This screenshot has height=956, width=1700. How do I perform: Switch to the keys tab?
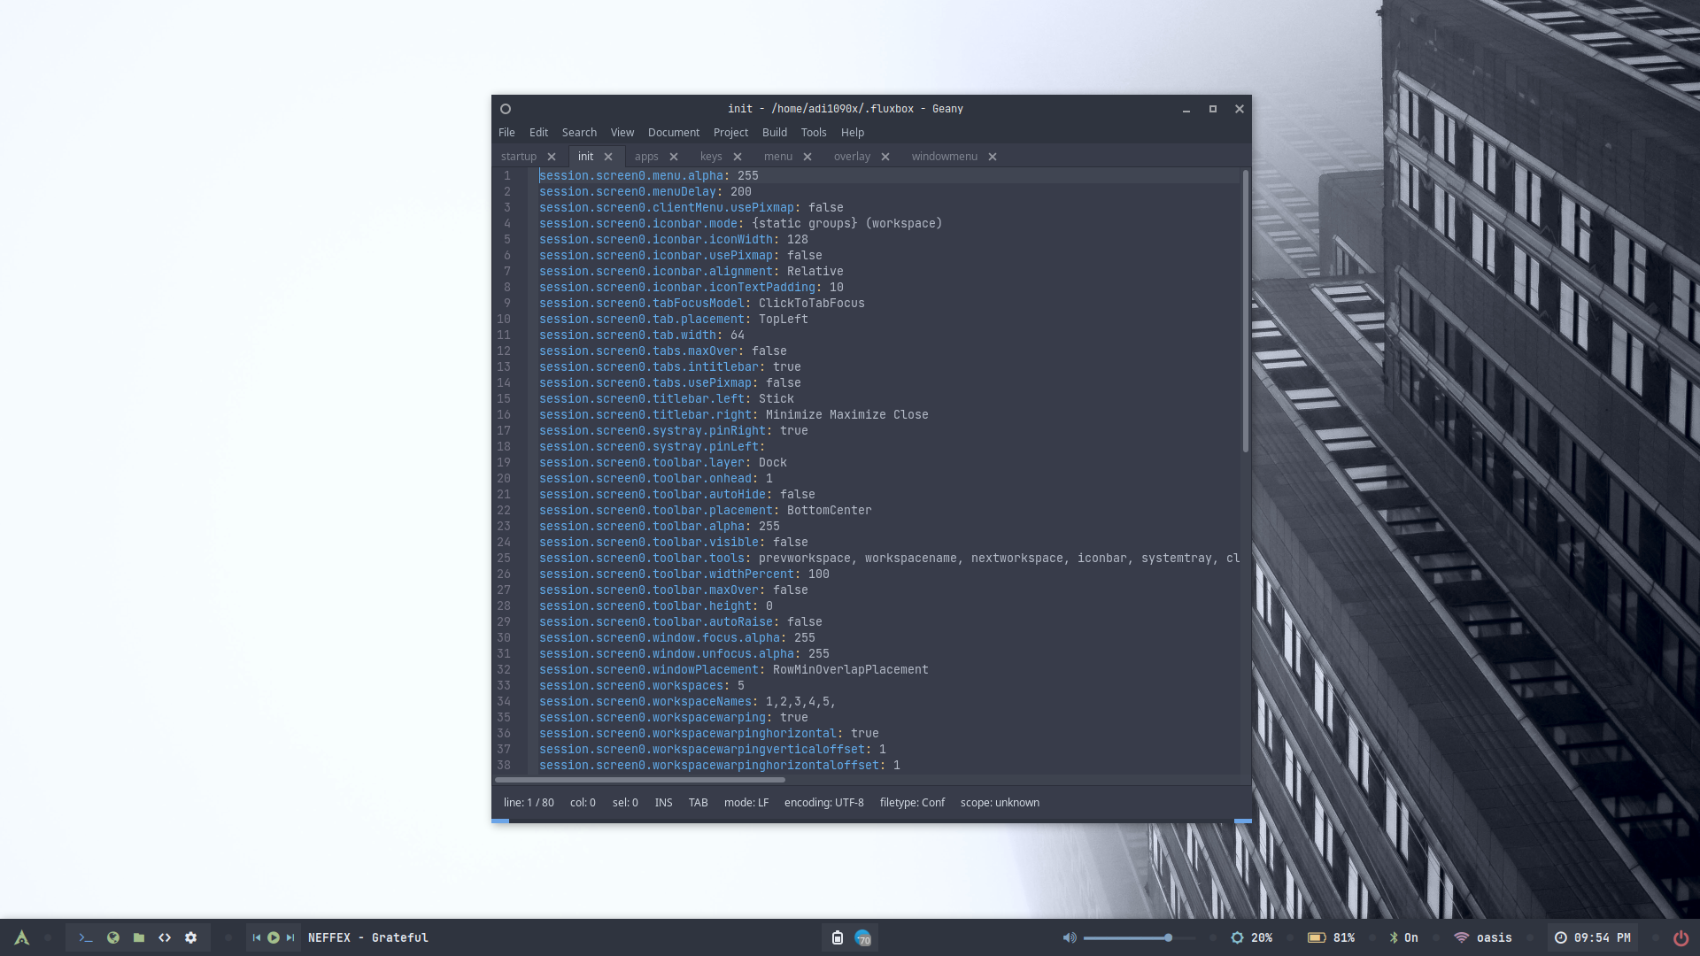(711, 157)
